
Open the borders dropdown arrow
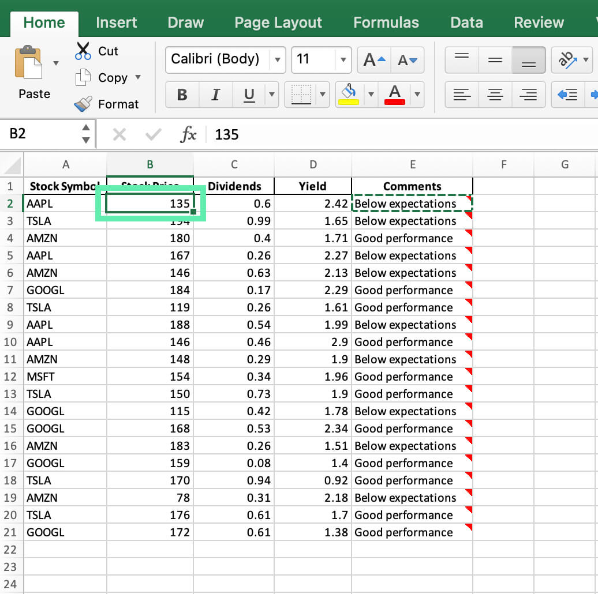click(x=323, y=95)
